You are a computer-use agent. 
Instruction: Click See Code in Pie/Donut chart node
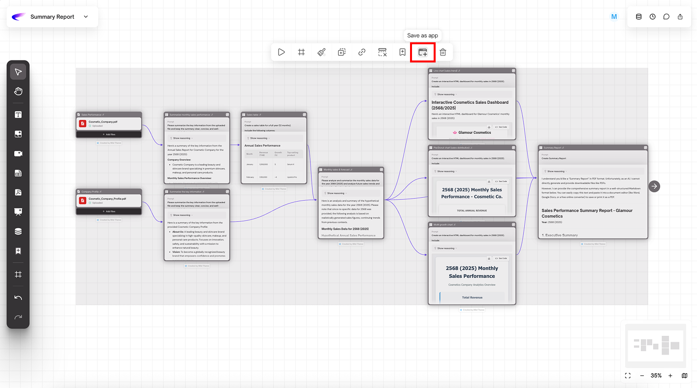(501, 181)
